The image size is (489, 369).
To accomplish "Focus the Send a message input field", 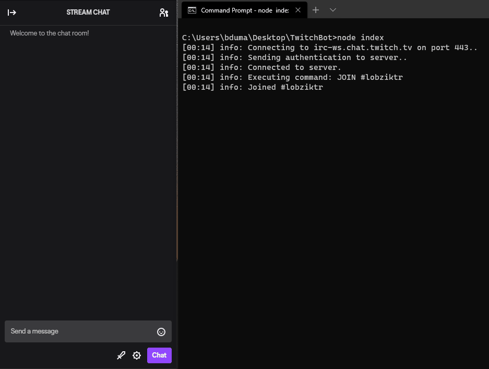I will (88, 331).
